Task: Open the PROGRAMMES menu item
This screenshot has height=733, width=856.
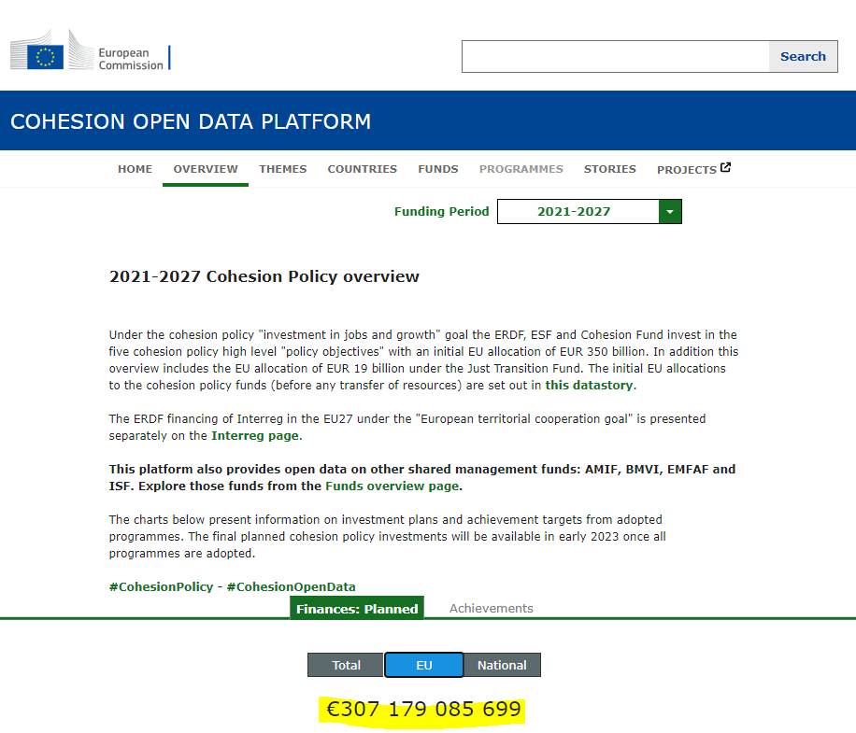Action: (x=521, y=169)
